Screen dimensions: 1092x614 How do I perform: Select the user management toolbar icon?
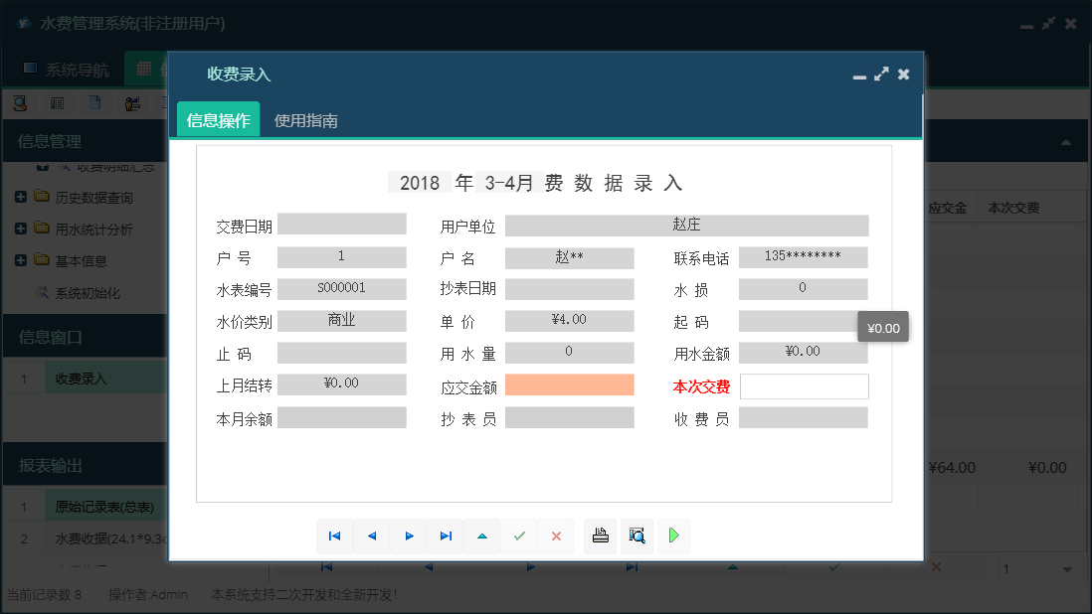pos(130,102)
